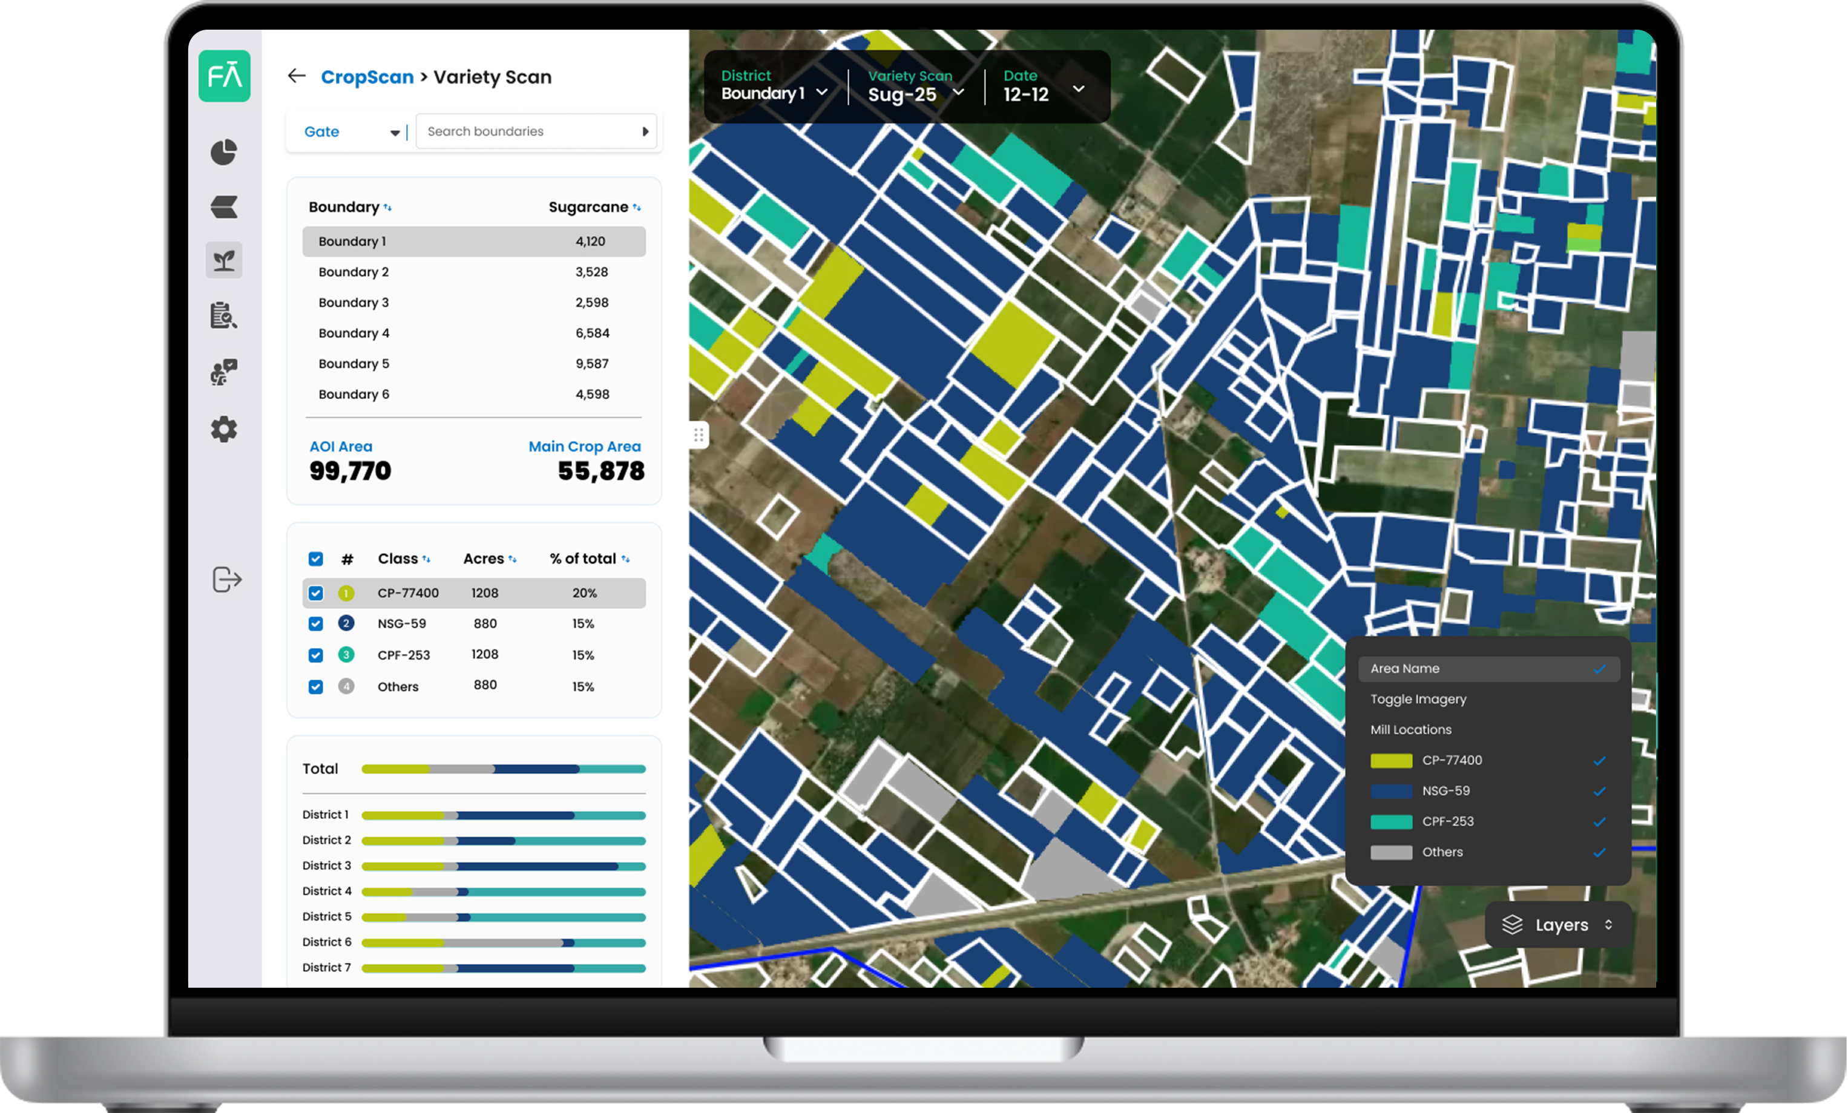Click the Layers button
1848x1113 pixels.
tap(1557, 925)
